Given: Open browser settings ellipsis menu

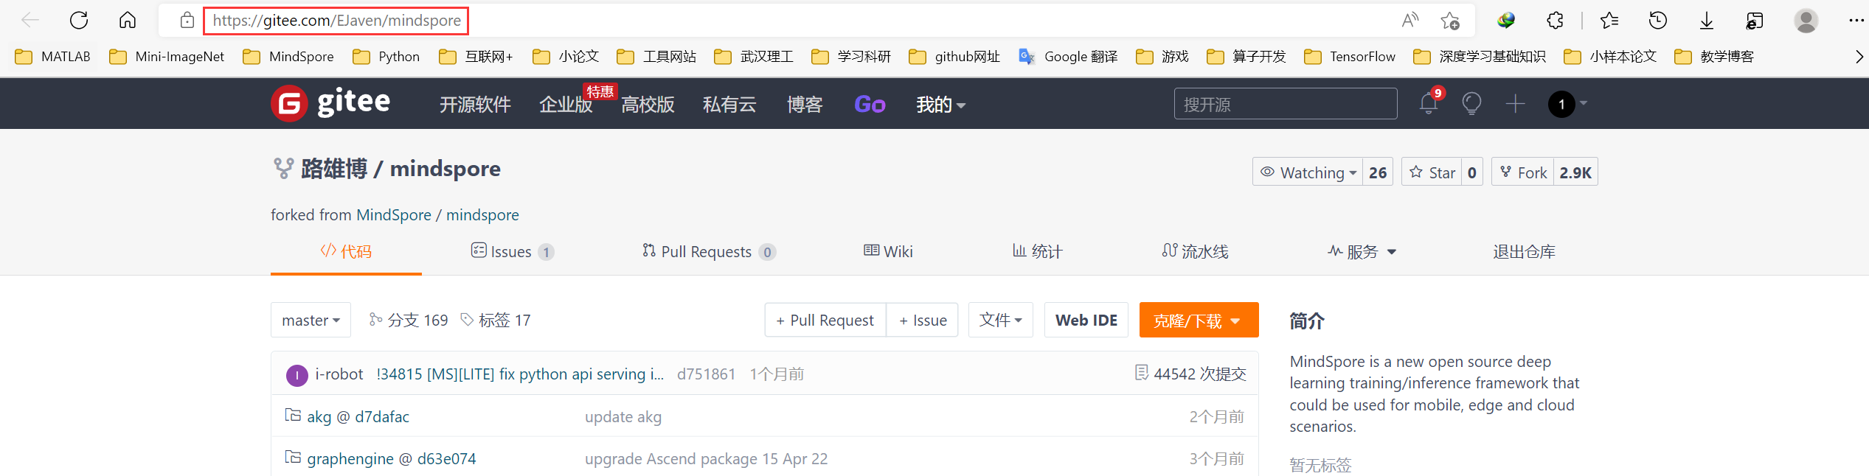Looking at the screenshot, I should pyautogui.click(x=1856, y=21).
